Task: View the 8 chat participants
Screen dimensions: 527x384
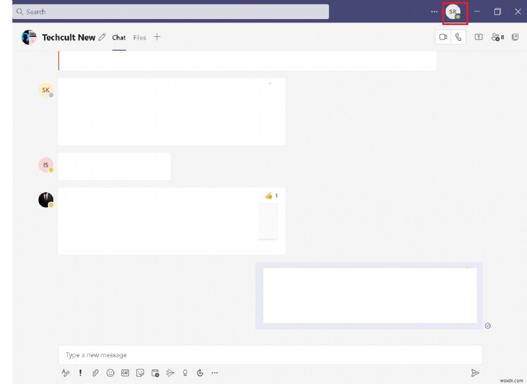Action: point(497,37)
